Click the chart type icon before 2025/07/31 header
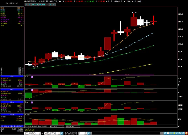This screenshot has height=135, width=188. (x=47, y=1)
